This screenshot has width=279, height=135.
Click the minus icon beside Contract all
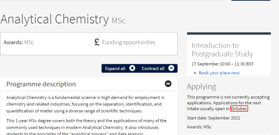click(171, 68)
